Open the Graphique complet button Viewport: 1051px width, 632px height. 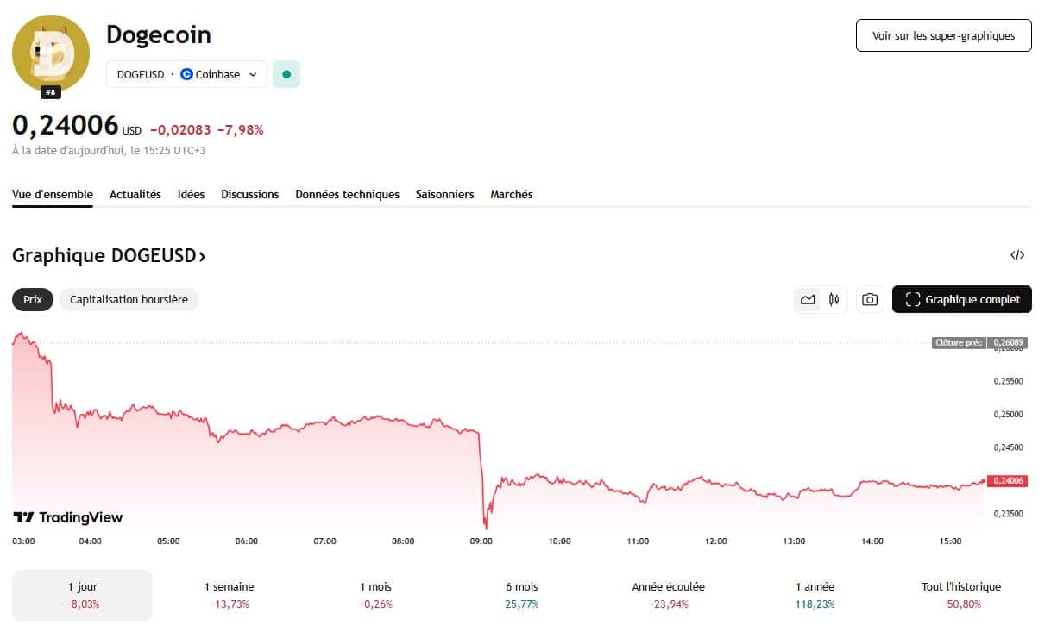click(962, 299)
